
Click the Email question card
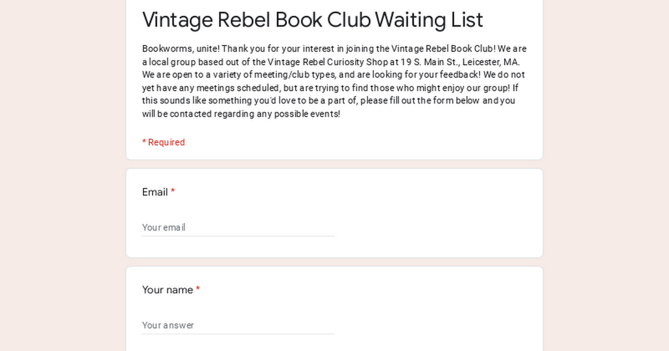click(334, 213)
